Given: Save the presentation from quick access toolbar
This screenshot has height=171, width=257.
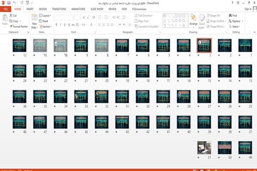Looking at the screenshot, I should tap(9, 3).
